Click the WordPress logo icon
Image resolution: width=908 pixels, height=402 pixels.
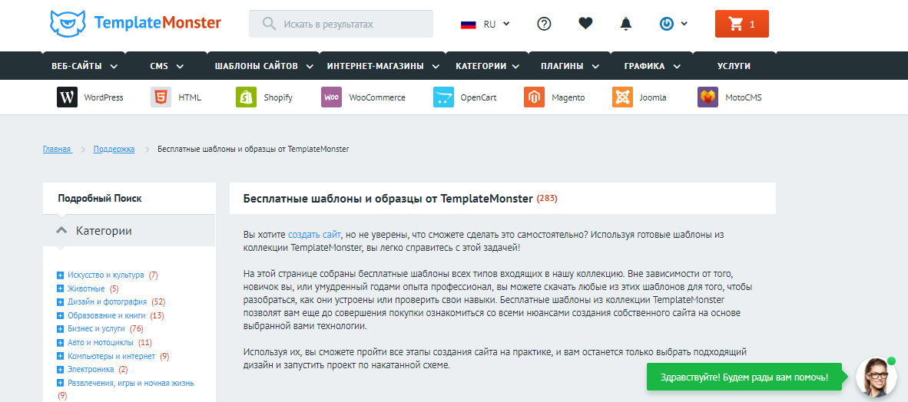coord(67,97)
